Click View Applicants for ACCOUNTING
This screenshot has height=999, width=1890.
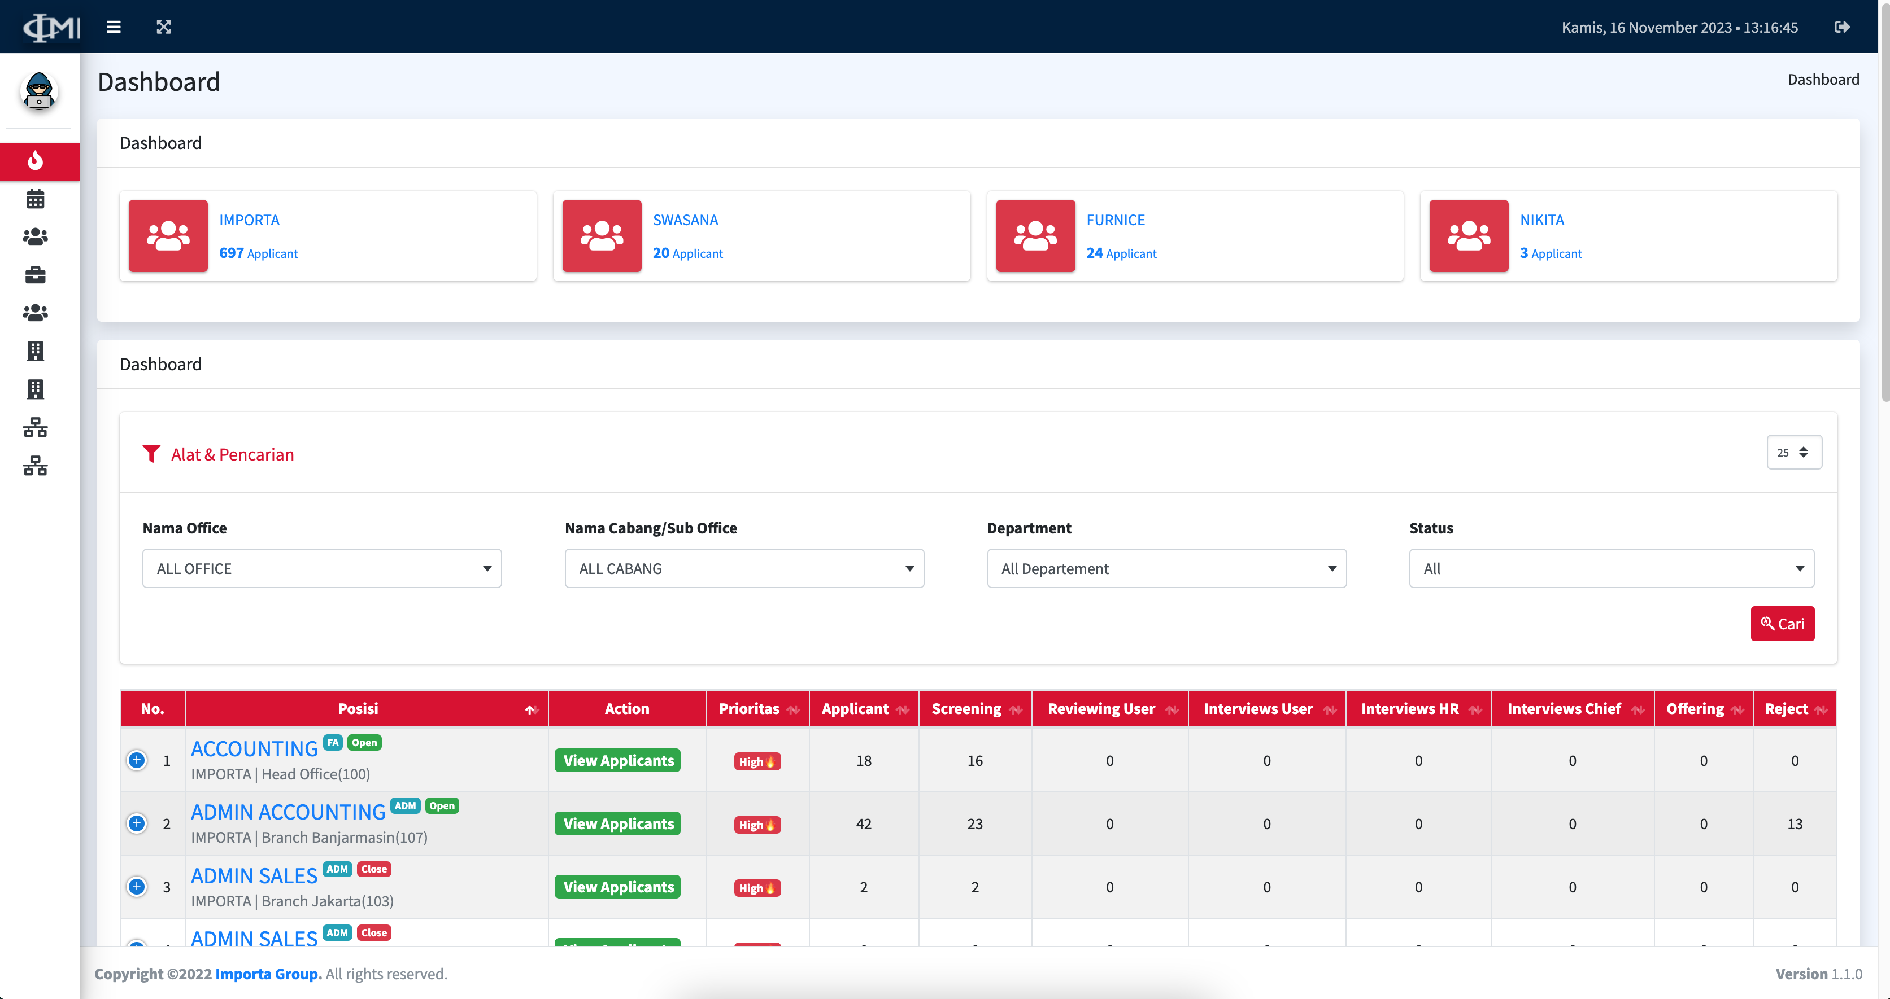(618, 760)
